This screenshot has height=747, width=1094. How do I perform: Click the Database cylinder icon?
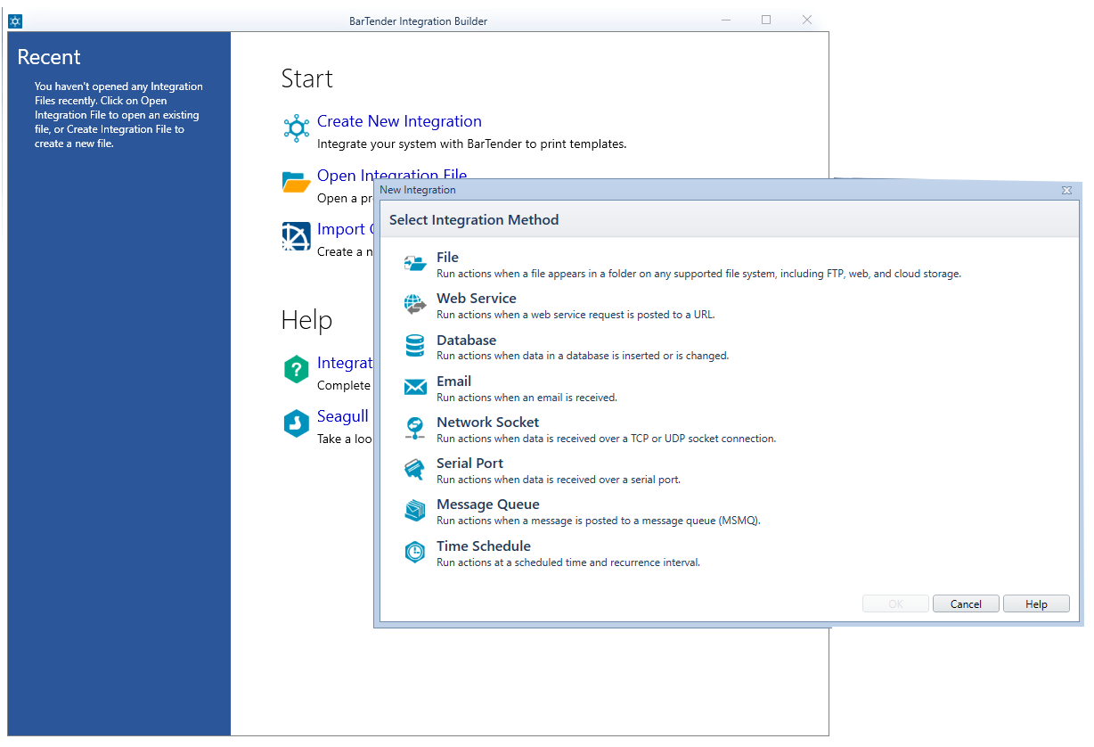(x=415, y=346)
